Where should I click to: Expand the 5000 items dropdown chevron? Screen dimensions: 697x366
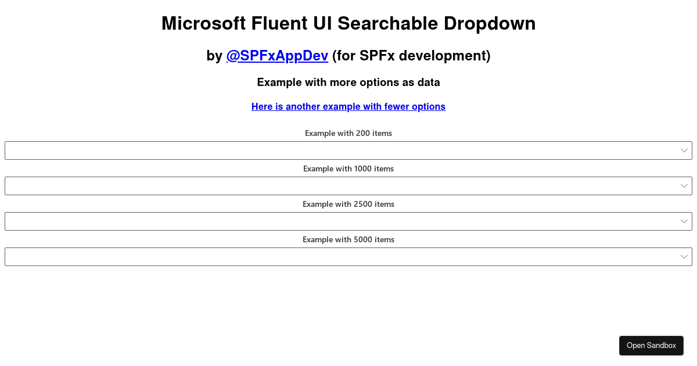pyautogui.click(x=684, y=257)
